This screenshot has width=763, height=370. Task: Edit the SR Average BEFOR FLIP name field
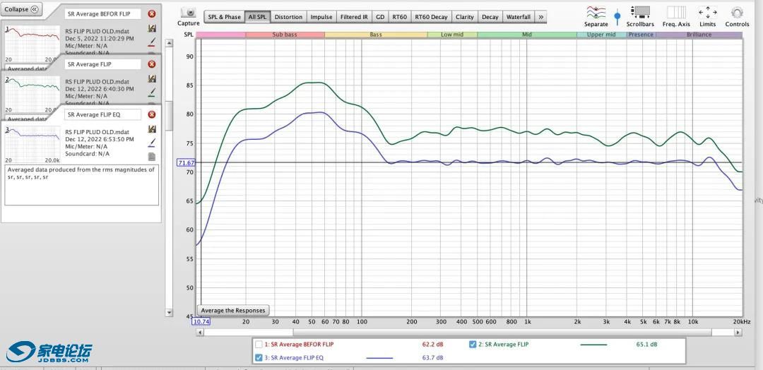pos(102,14)
